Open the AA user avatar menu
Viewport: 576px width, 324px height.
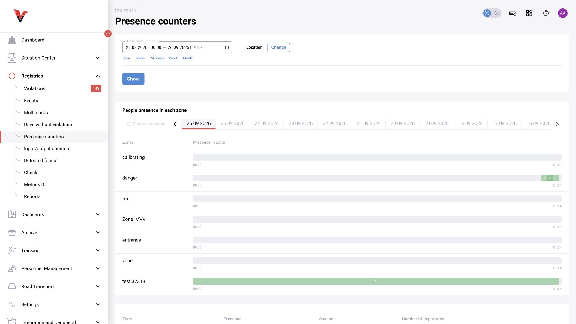point(563,13)
